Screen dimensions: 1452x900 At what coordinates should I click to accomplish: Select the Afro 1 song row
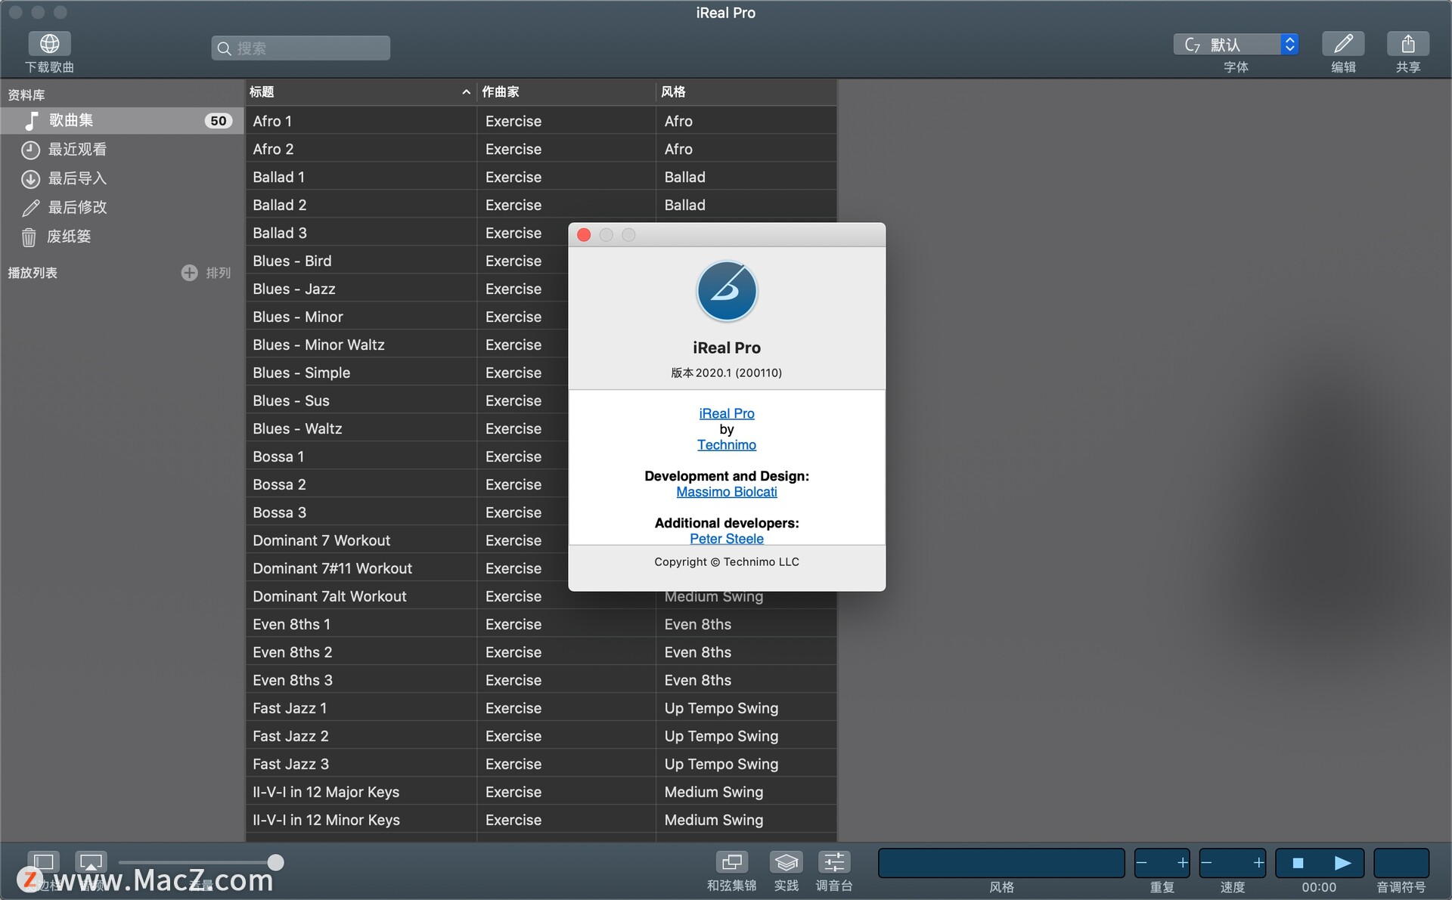tap(541, 121)
